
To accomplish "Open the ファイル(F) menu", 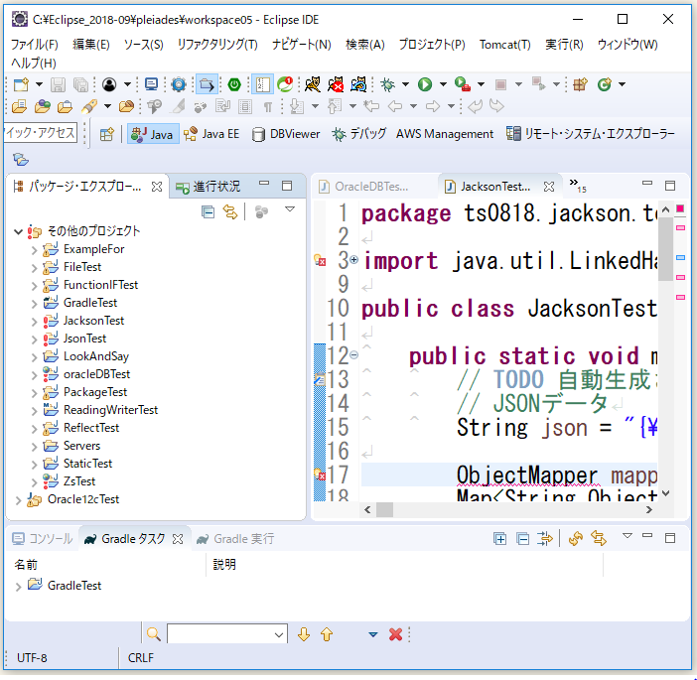I will coord(34,45).
